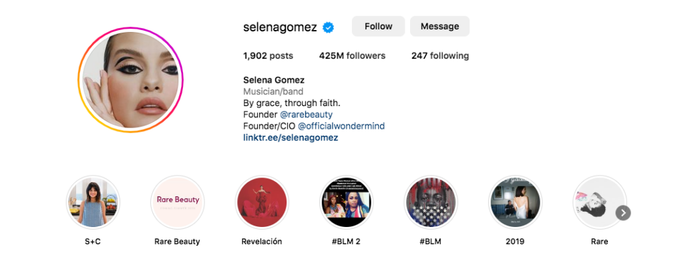The image size is (684, 273).
Task: Click the Rare Beauty highlight label
Action: point(177,241)
